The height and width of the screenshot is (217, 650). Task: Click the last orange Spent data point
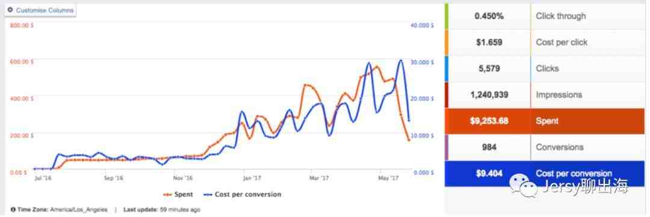click(x=409, y=141)
